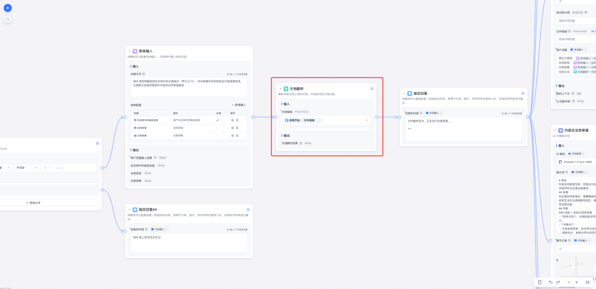The height and width of the screenshot is (289, 596).
Task: Open the canvas search magnifier icon
Action: point(8,19)
